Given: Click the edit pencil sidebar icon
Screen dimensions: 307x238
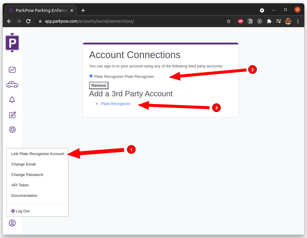Looking at the screenshot, I should pyautogui.click(x=12, y=115).
